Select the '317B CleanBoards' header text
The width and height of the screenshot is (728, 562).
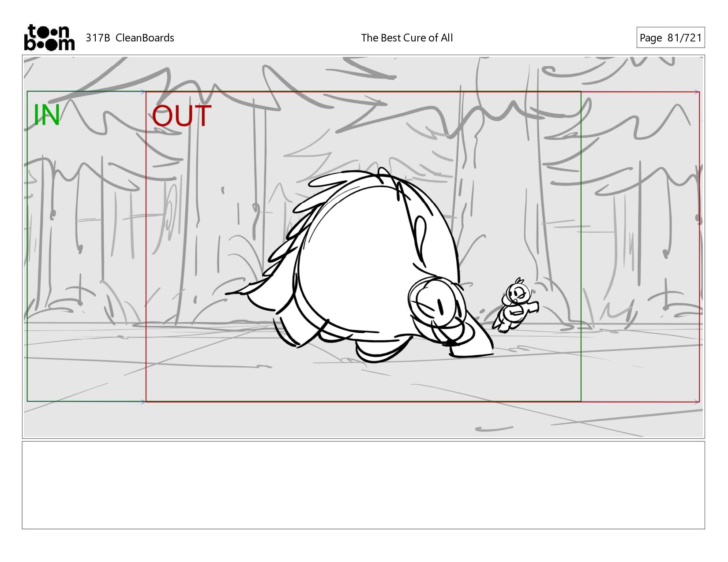(x=130, y=38)
